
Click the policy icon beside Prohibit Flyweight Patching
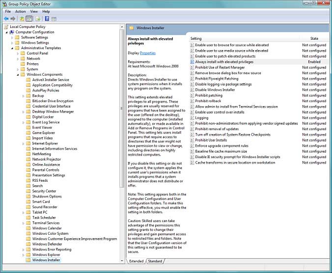coord(192,79)
